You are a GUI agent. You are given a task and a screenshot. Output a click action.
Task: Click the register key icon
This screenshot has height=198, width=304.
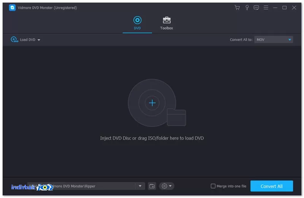[x=247, y=8]
